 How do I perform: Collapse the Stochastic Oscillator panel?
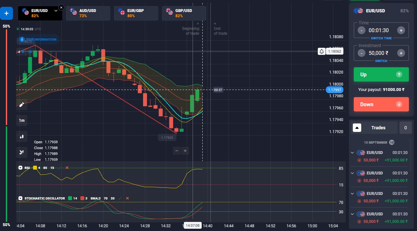20,198
